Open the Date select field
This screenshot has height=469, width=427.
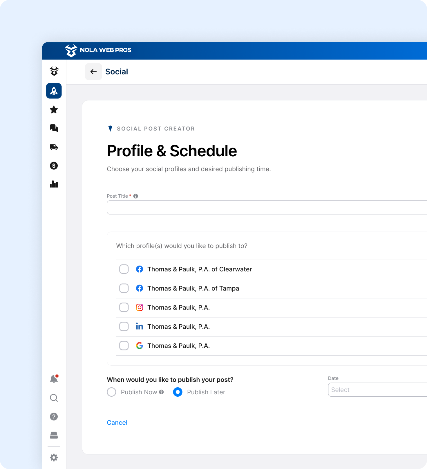(x=377, y=390)
